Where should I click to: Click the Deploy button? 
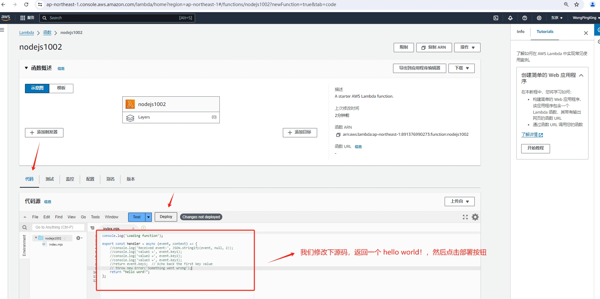pyautogui.click(x=166, y=217)
